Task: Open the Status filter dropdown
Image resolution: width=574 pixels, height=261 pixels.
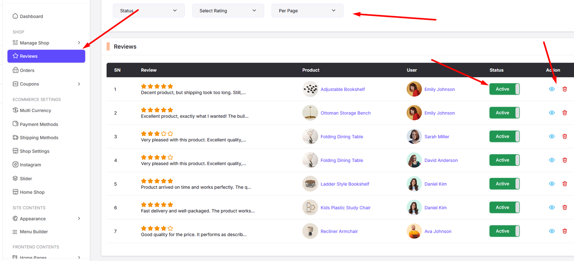Action: tap(149, 11)
